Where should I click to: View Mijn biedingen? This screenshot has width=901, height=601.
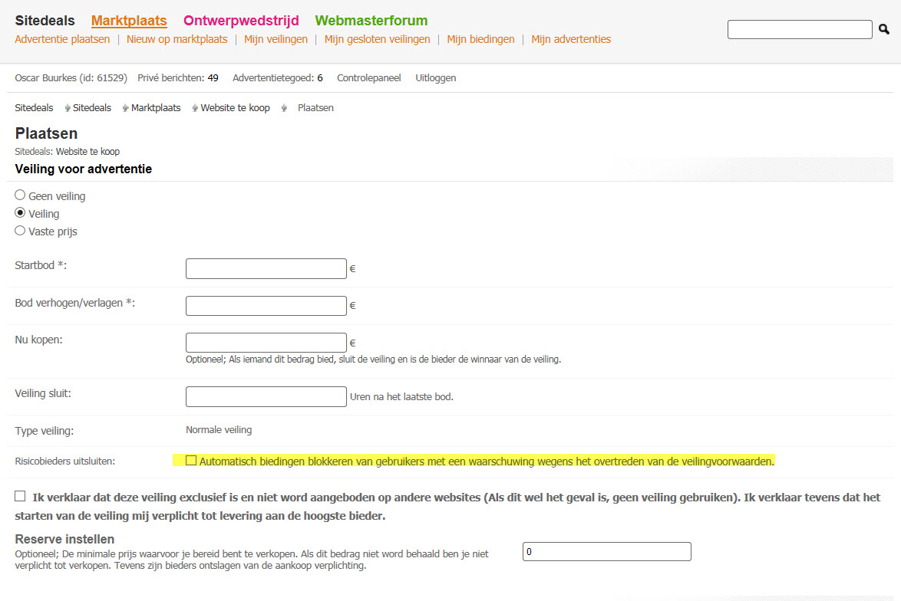[481, 39]
